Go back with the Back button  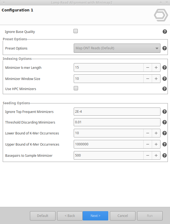(70, 216)
